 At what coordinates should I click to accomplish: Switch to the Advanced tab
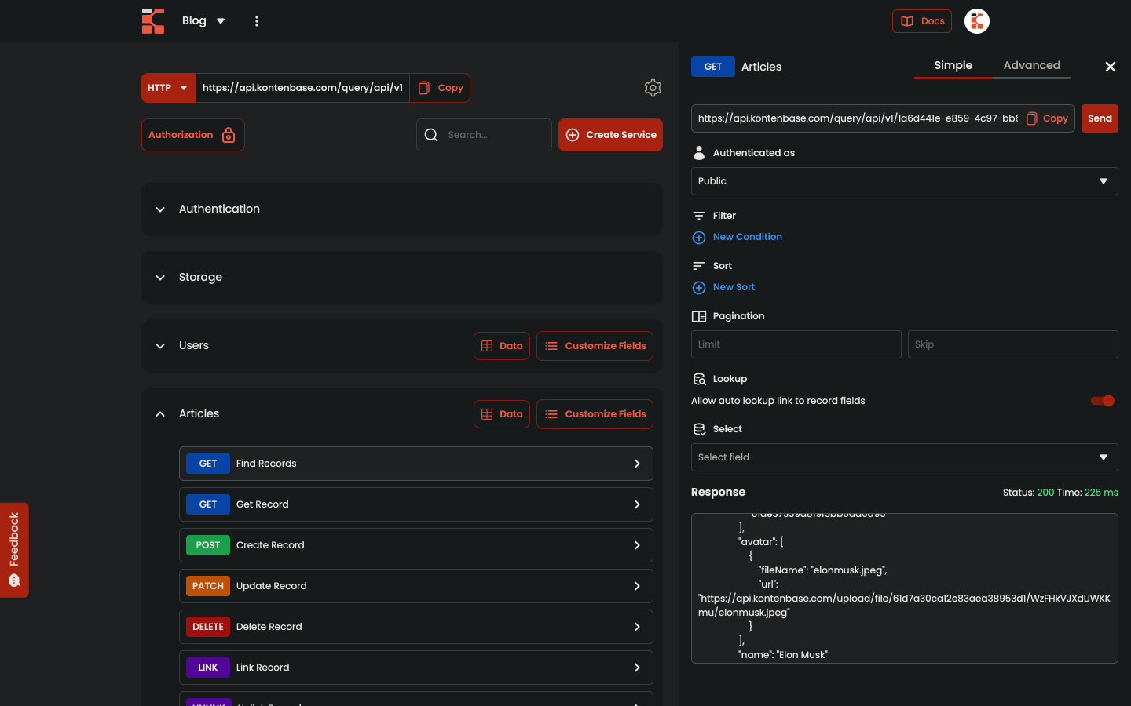[x=1031, y=66]
